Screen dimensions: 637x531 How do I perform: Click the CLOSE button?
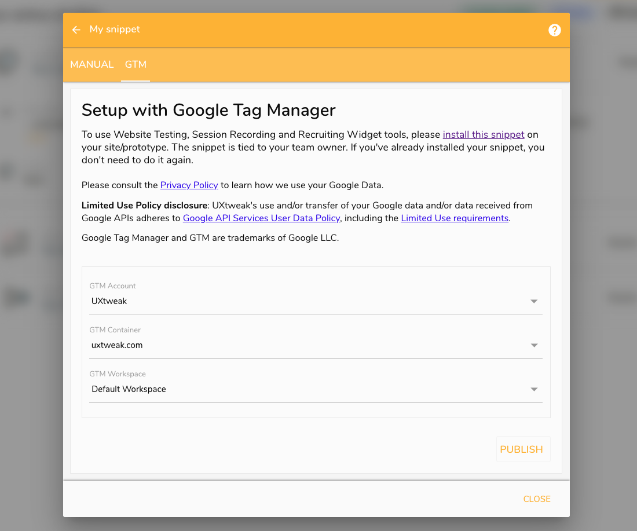[x=537, y=499]
